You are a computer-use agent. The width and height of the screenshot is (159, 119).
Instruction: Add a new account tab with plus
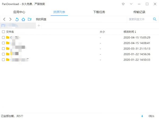click(39, 25)
